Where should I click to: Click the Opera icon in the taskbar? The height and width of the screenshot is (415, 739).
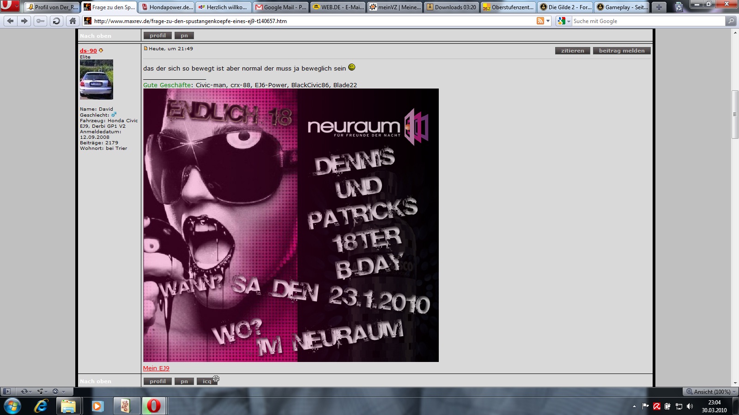[x=154, y=406]
